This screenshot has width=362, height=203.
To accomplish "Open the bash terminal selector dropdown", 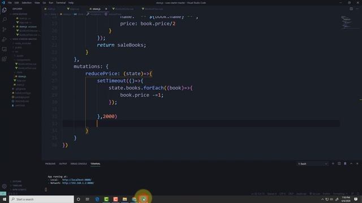I will [312, 164].
